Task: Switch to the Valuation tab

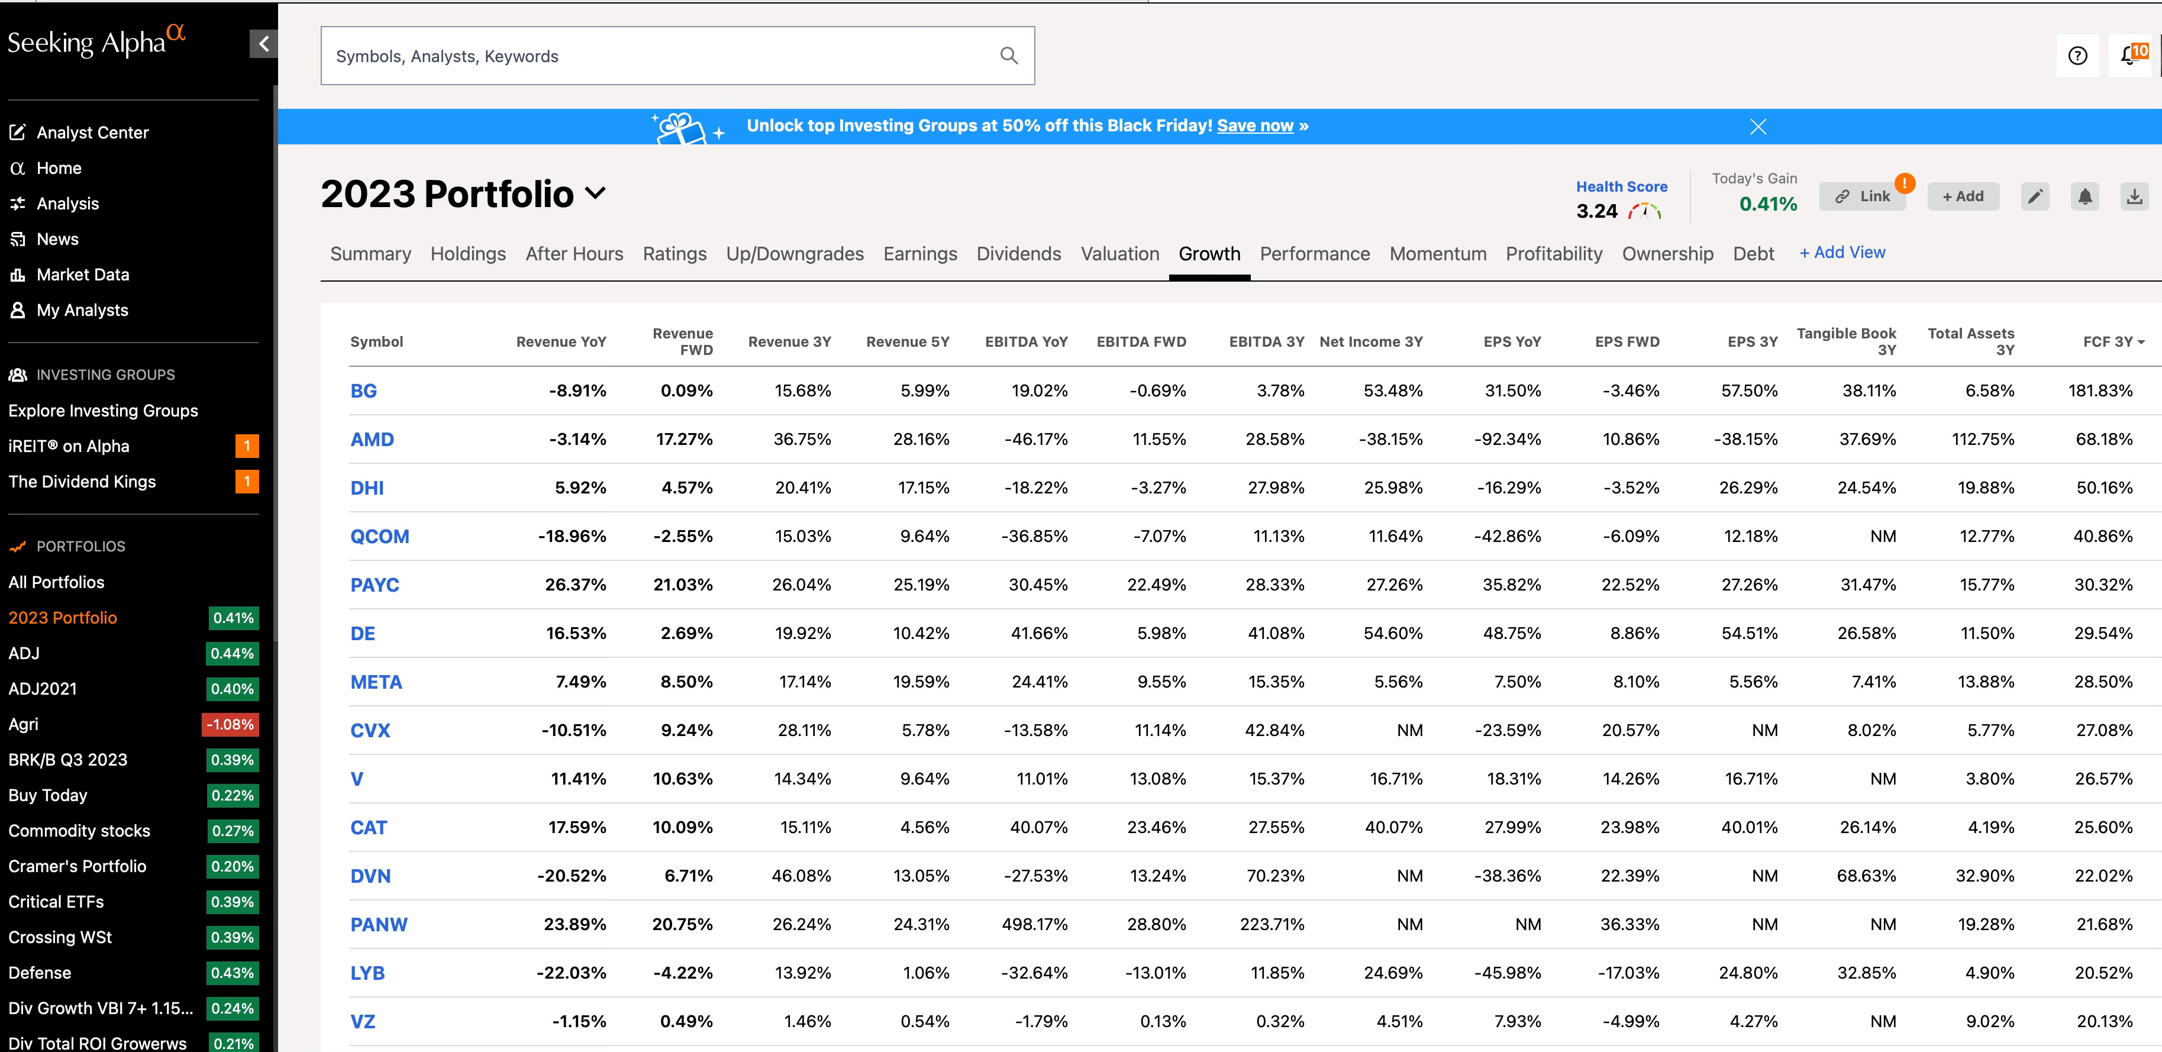Action: [x=1119, y=254]
